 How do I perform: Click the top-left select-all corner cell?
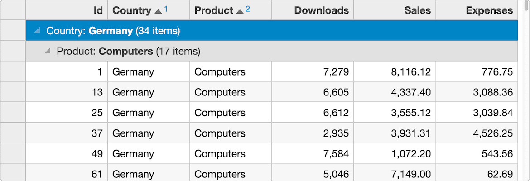coord(13,10)
